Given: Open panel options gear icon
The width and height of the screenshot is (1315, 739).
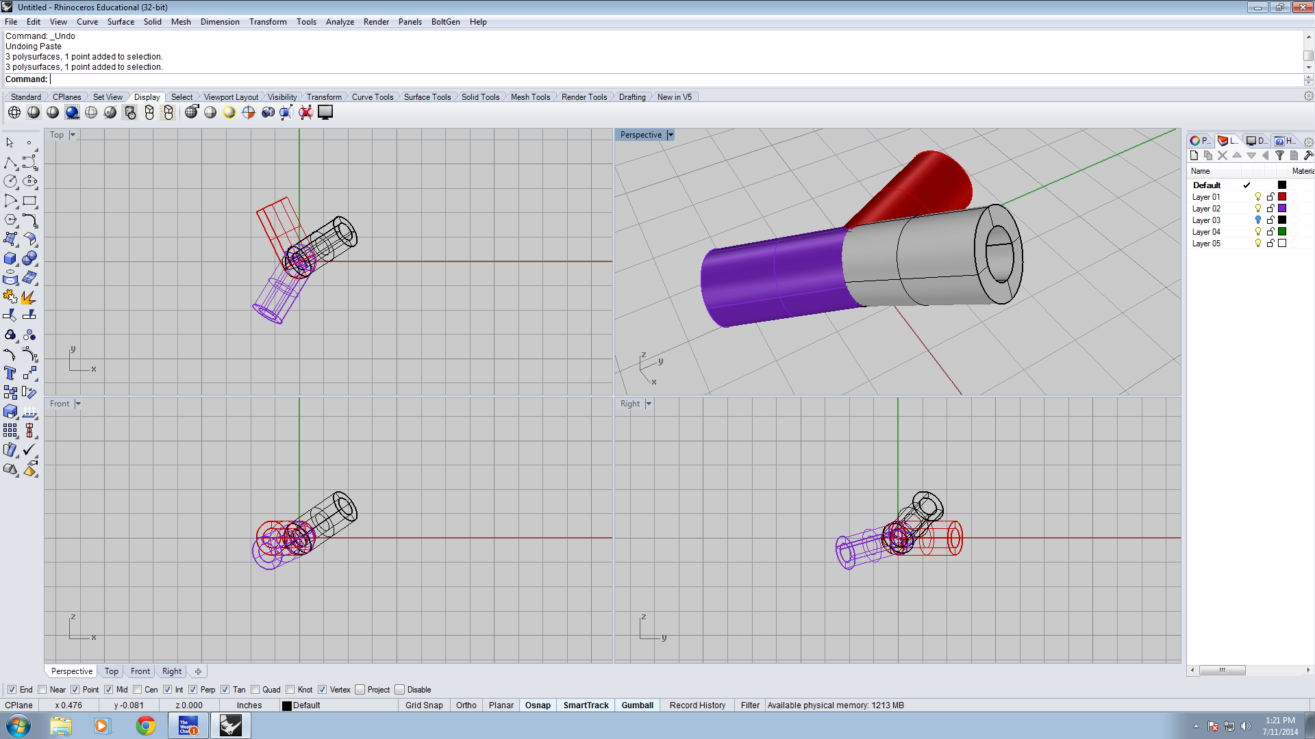Looking at the screenshot, I should tap(1309, 142).
